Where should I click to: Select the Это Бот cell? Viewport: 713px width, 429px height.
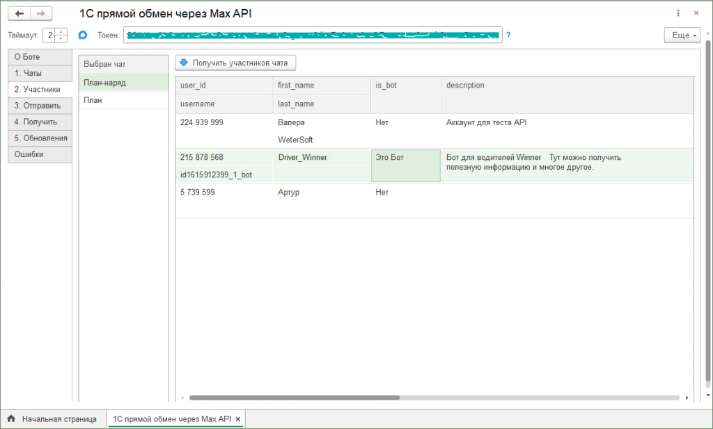click(405, 165)
